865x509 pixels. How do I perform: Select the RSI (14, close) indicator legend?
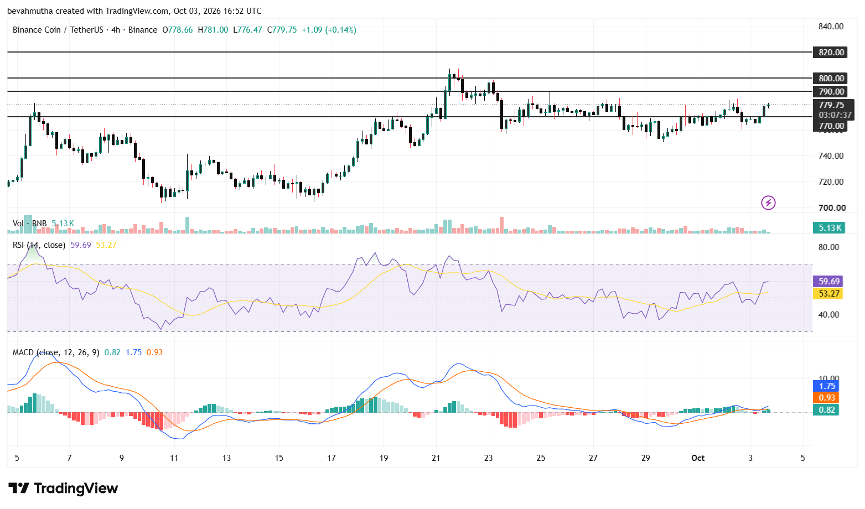[39, 245]
